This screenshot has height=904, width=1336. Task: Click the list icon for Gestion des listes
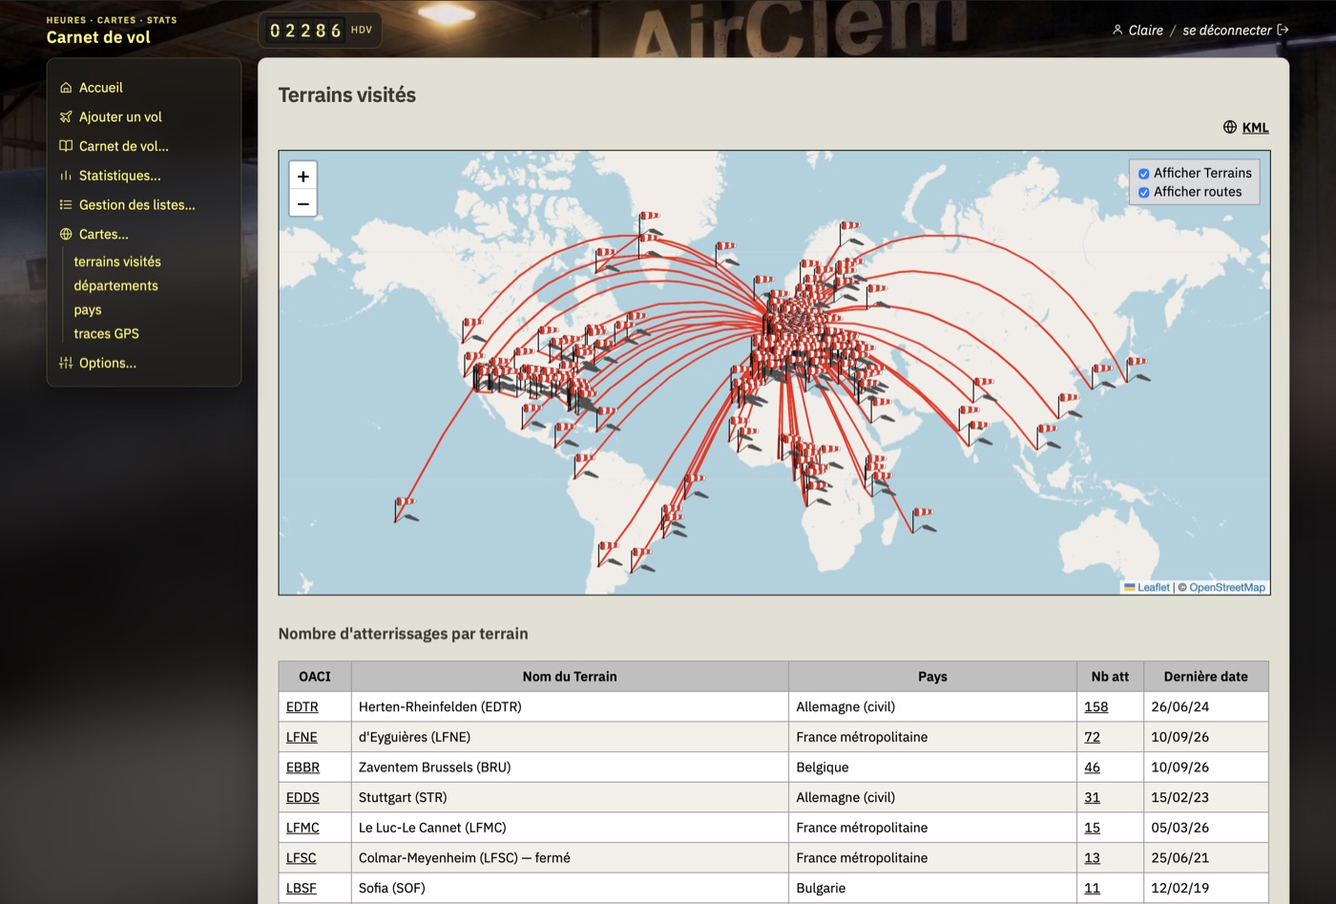click(x=66, y=205)
